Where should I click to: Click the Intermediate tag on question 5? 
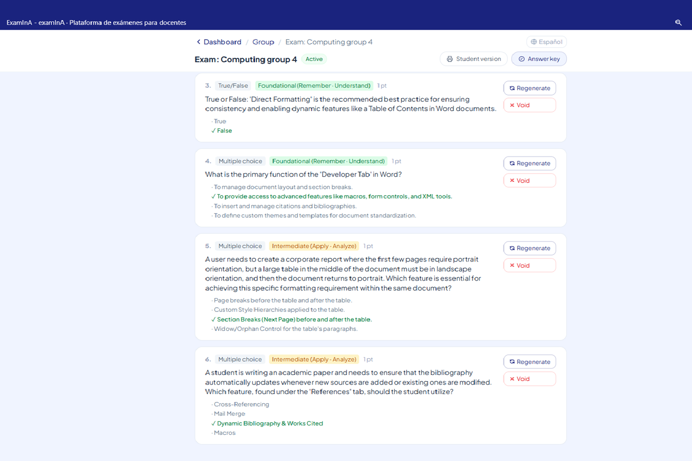314,246
